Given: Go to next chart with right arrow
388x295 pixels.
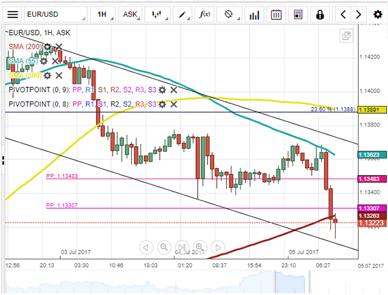Looking at the screenshot, I should (358, 15).
